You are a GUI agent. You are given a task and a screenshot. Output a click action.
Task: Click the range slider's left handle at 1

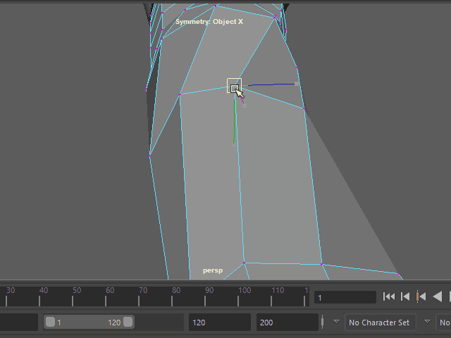coord(50,323)
